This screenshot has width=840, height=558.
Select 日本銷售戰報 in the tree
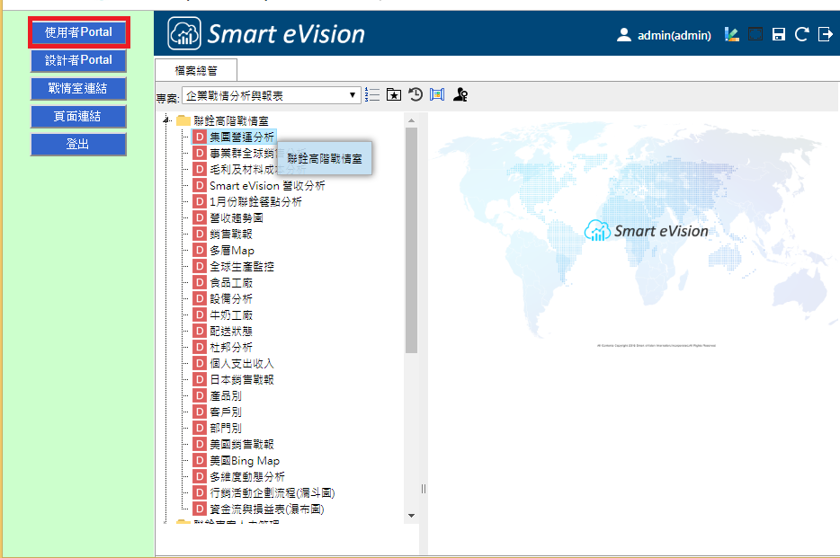tap(242, 379)
